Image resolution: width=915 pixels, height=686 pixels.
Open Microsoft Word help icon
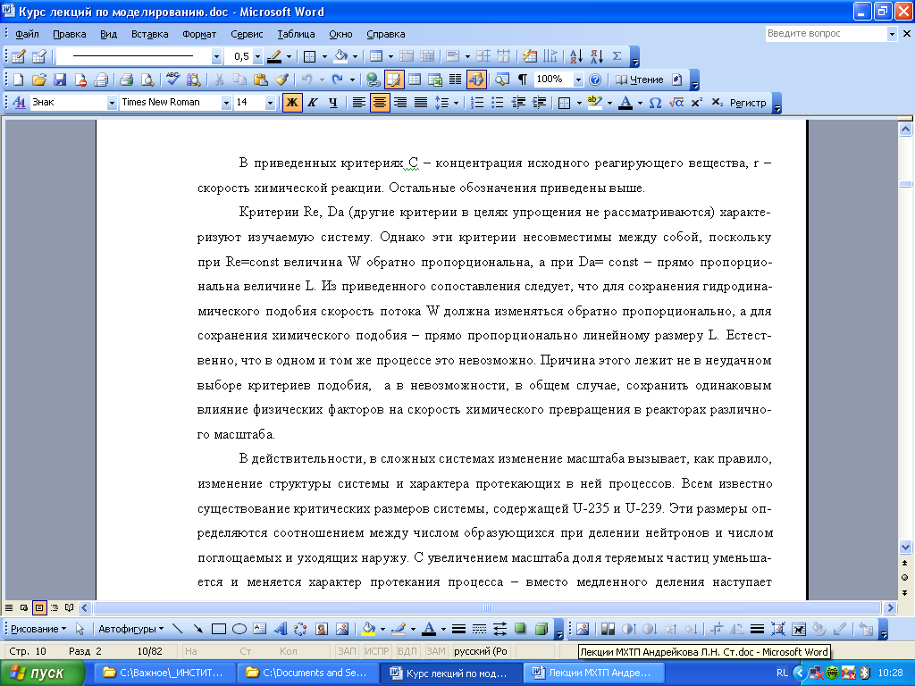coord(594,79)
